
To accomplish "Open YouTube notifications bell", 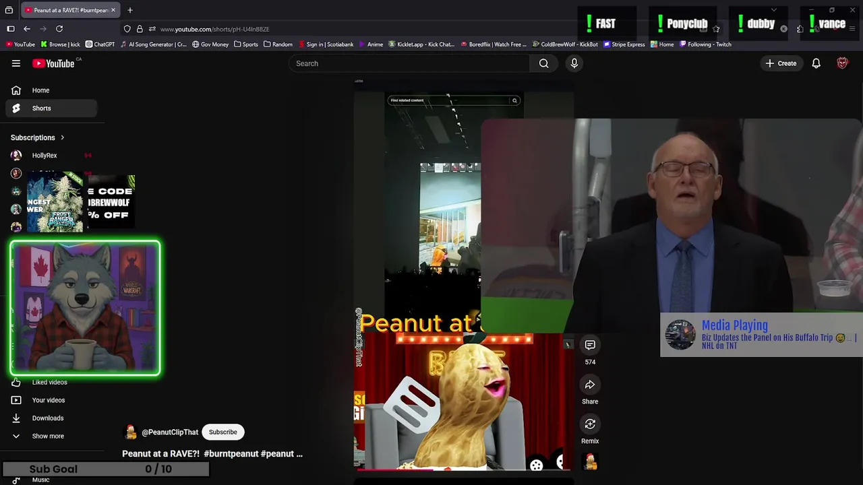I will click(816, 63).
